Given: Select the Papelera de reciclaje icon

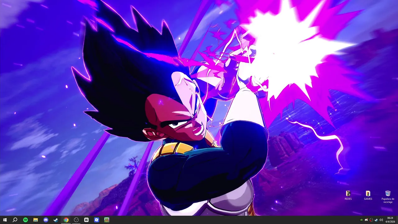Looking at the screenshot, I should pyautogui.click(x=388, y=197).
